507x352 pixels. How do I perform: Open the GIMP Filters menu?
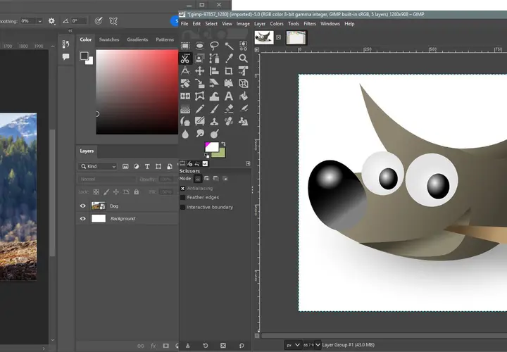click(x=310, y=24)
